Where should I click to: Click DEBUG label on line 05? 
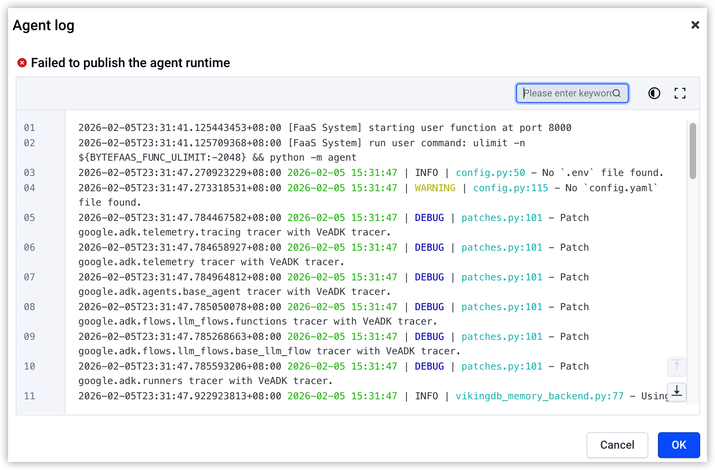[x=429, y=218]
